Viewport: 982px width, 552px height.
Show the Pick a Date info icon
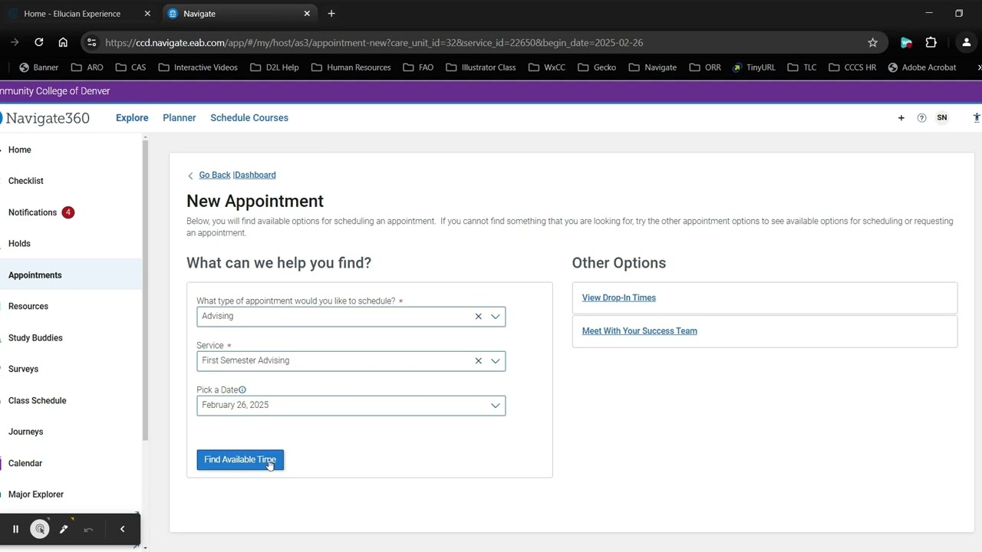(242, 390)
